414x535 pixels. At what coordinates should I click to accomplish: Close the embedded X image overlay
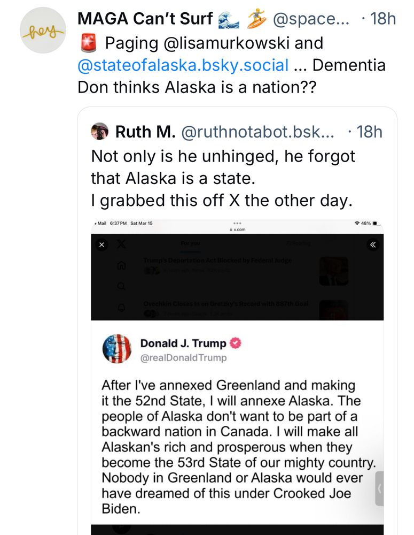pos(101,244)
